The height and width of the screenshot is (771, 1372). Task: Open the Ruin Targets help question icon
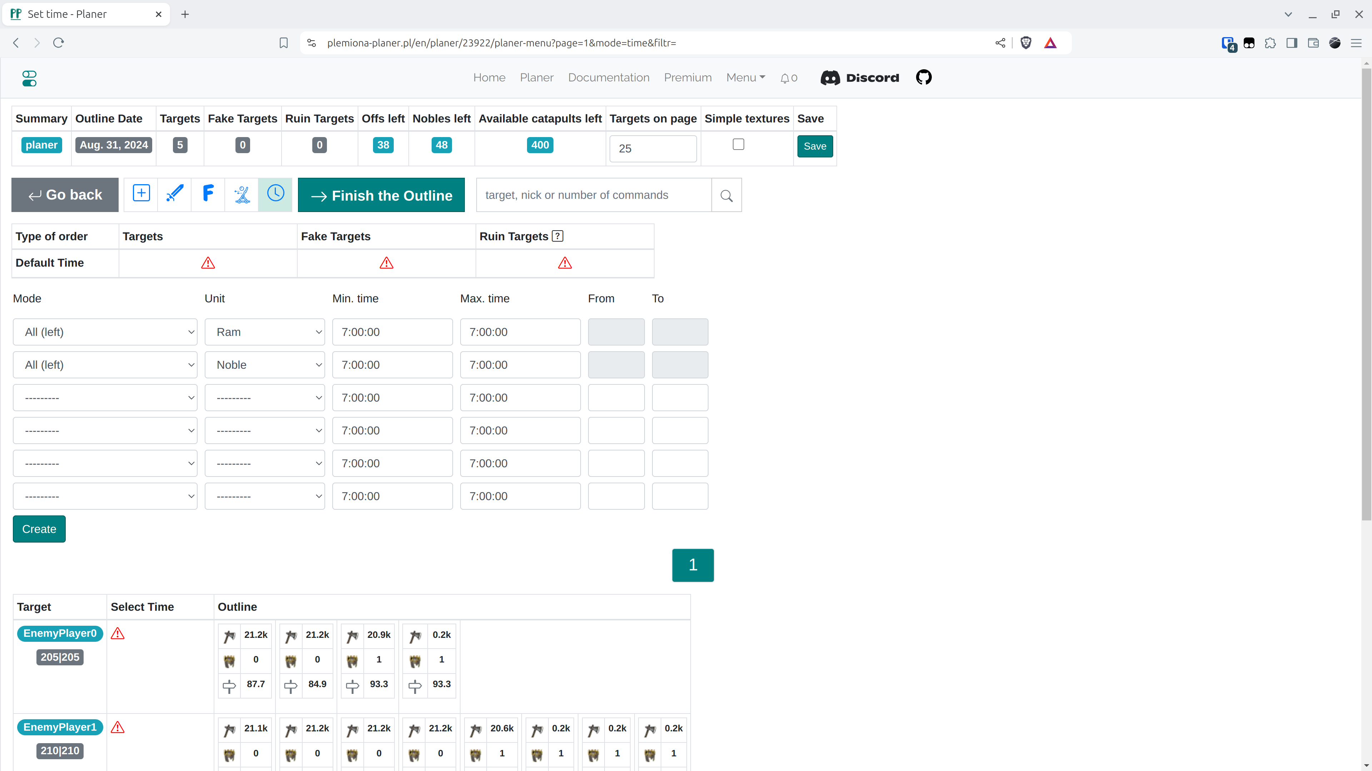click(558, 236)
